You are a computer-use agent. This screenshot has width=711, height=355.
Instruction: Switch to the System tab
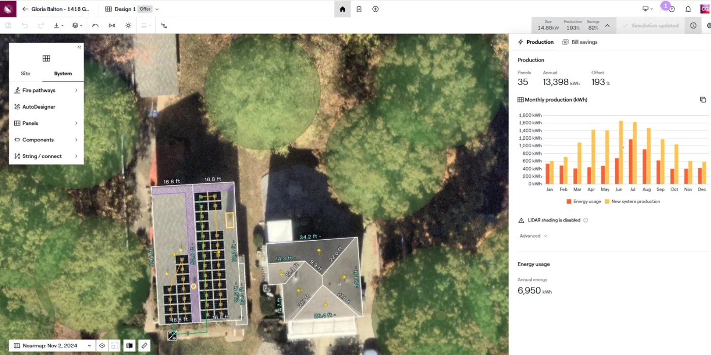point(63,74)
